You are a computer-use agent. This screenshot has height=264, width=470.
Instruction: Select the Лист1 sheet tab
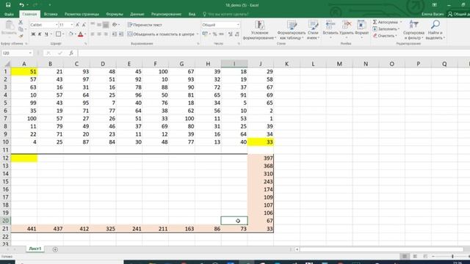click(35, 249)
